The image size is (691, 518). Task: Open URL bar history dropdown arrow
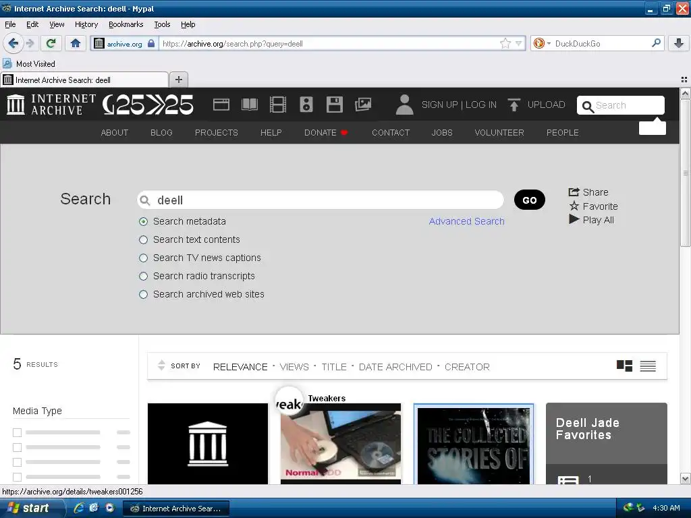point(519,43)
